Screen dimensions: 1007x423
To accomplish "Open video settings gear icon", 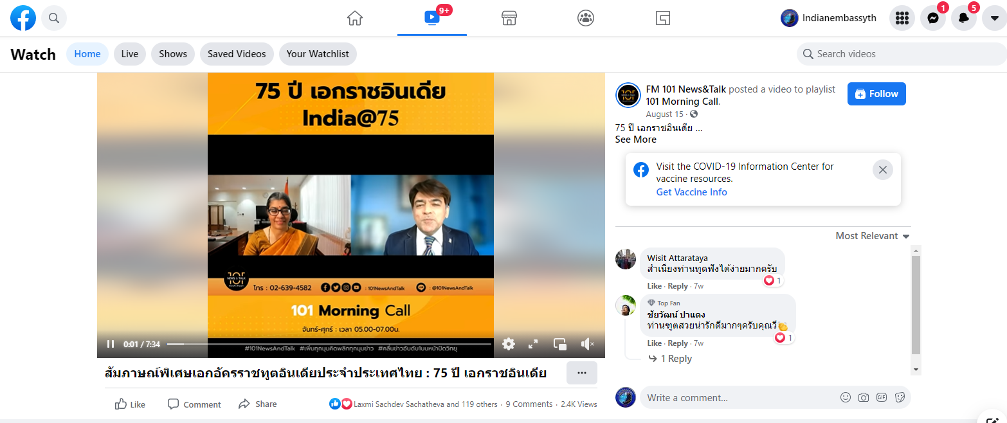I will [x=509, y=344].
